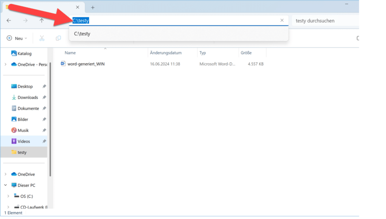Click the Up directory arrow
This screenshot has height=219, width=386.
coord(42,21)
